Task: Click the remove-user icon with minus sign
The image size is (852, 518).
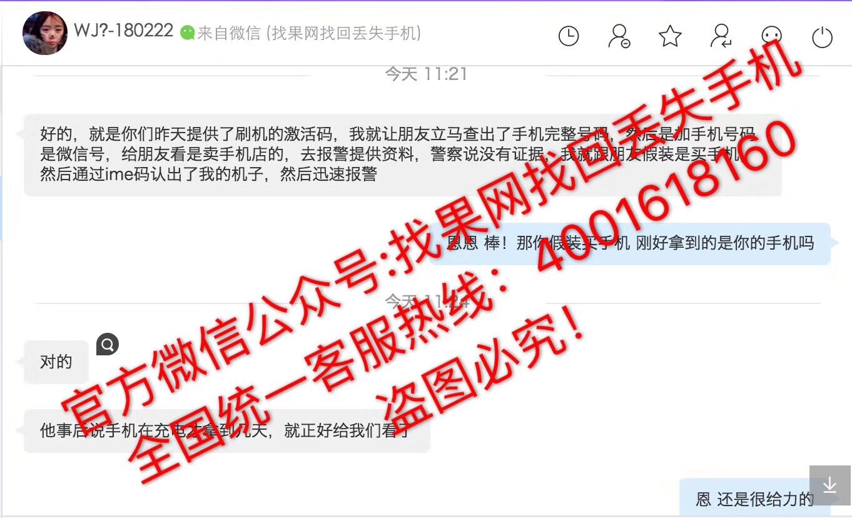Action: 619,36
